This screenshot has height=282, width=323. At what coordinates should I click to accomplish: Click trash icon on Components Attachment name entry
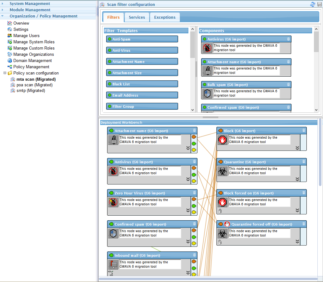[288, 62]
